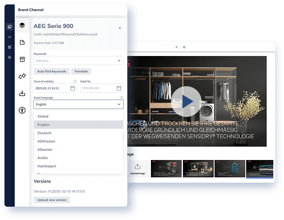Open the accessibility person panel icon
Viewport: 284px width, 220px height.
point(22,110)
